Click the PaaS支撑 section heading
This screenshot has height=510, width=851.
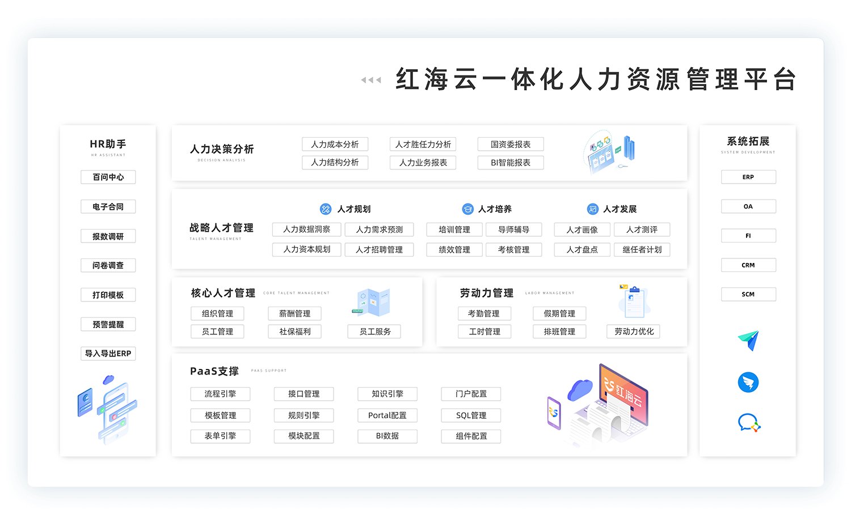[213, 371]
